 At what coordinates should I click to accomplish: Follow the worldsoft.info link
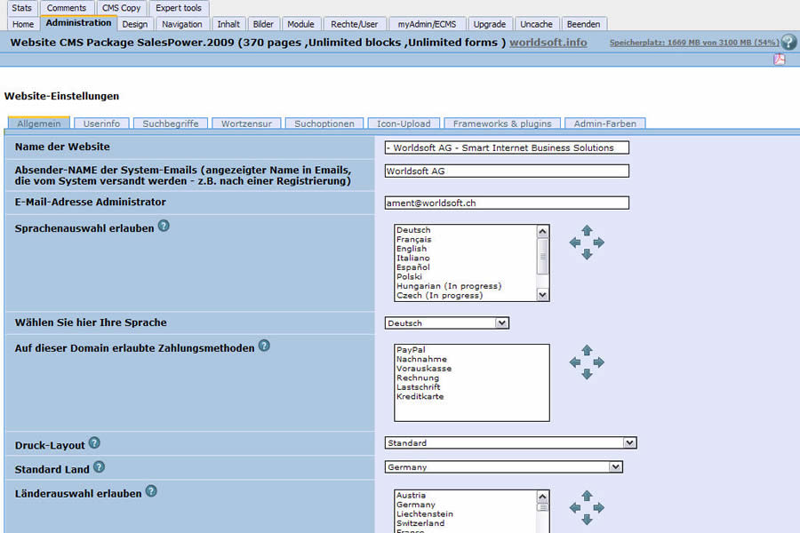tap(548, 42)
